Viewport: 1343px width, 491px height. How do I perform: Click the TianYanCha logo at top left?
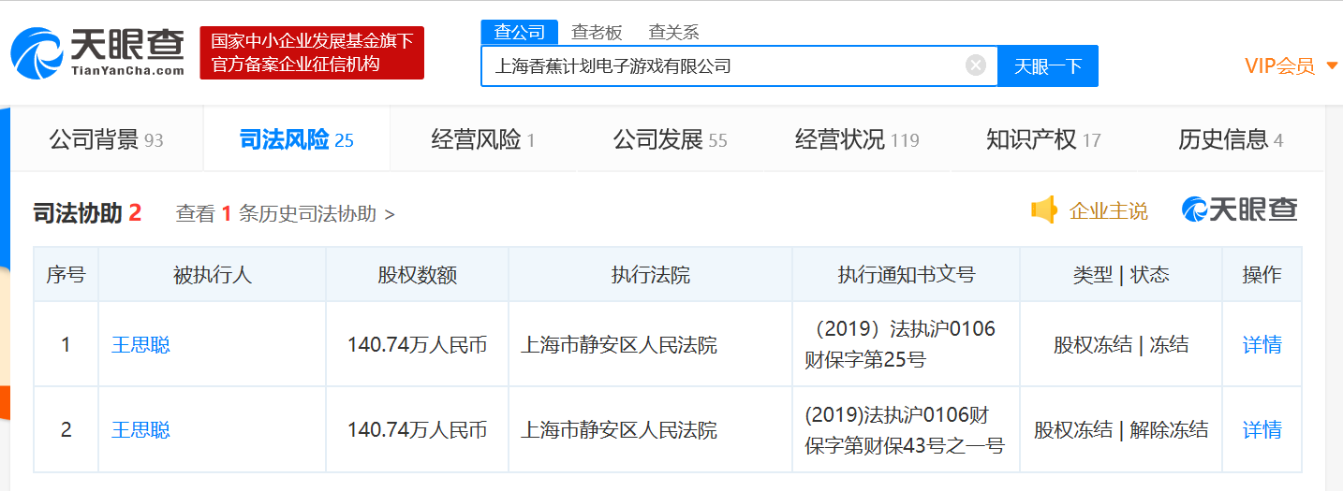(x=97, y=52)
